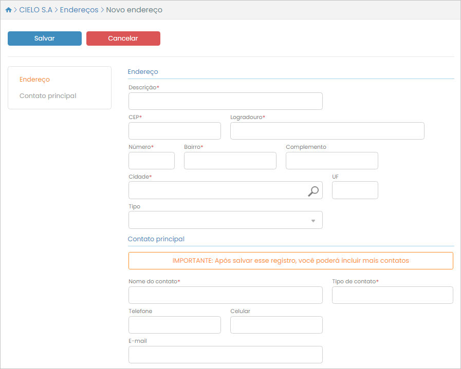The image size is (461, 369).
Task: Navigate to Endereços breadcrumb link
Action: pos(79,10)
